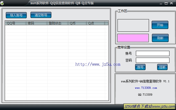
Task: Hit the 刷新 button
Action: pyautogui.click(x=160, y=38)
